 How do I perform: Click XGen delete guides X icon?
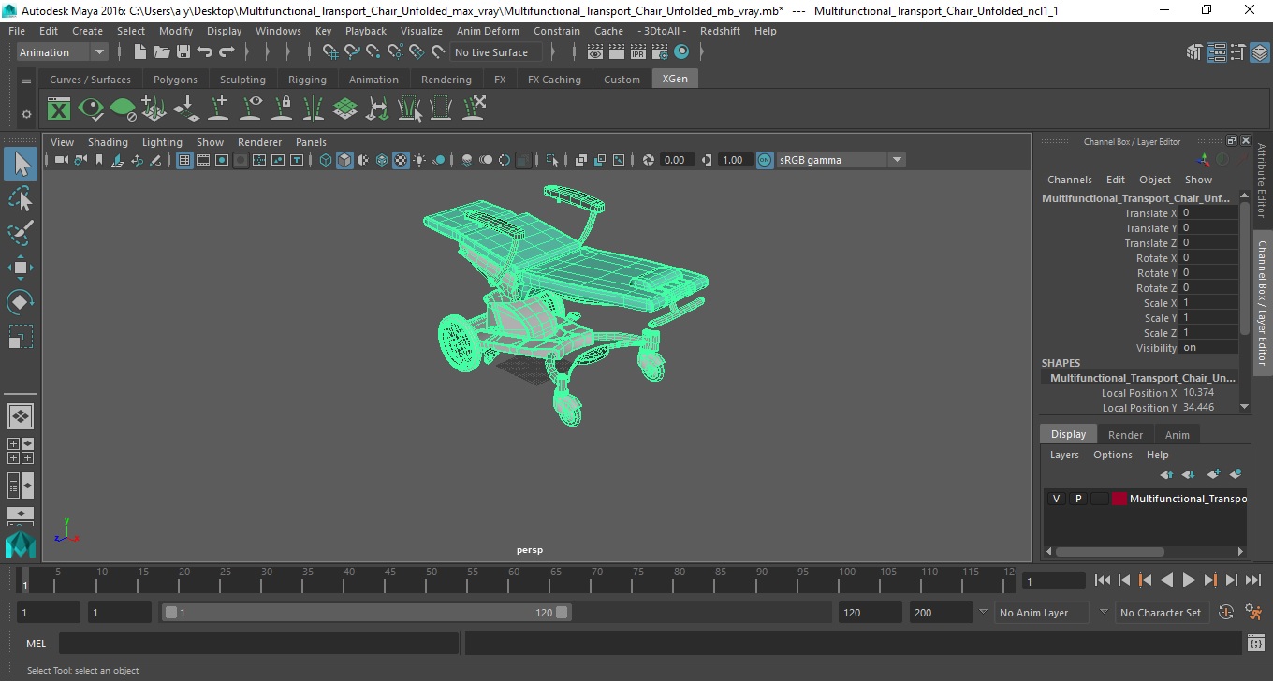pos(474,109)
